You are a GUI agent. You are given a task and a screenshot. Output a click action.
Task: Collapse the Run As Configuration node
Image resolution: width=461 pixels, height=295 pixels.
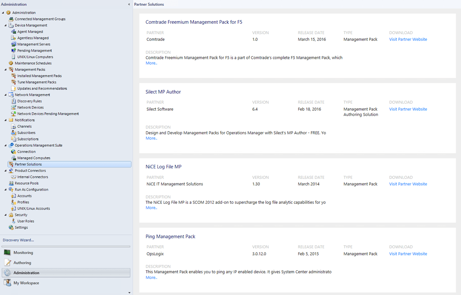coord(5,189)
